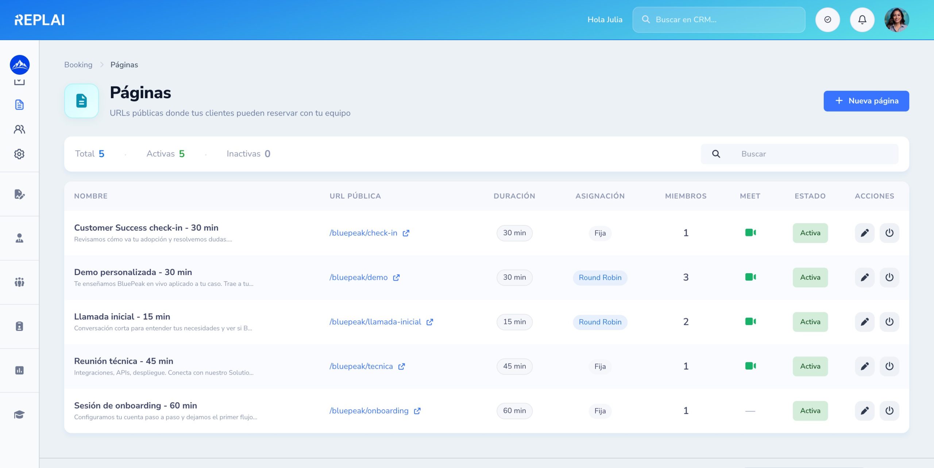Click the checkmark tasks icon in header
Image resolution: width=934 pixels, height=468 pixels.
click(x=827, y=20)
